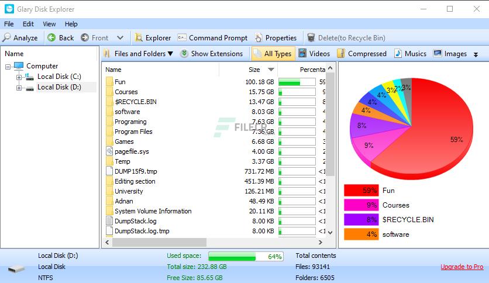Screen dimensions: 489x283
Task: Select the System Volume Information row
Action: pyautogui.click(x=215, y=211)
